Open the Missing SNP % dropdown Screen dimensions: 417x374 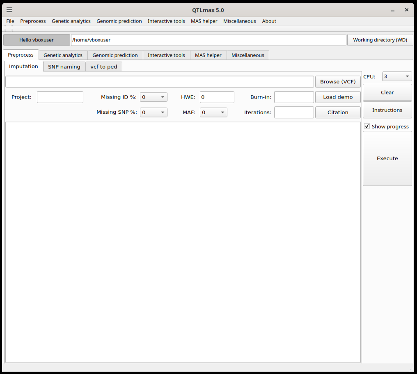(154, 112)
